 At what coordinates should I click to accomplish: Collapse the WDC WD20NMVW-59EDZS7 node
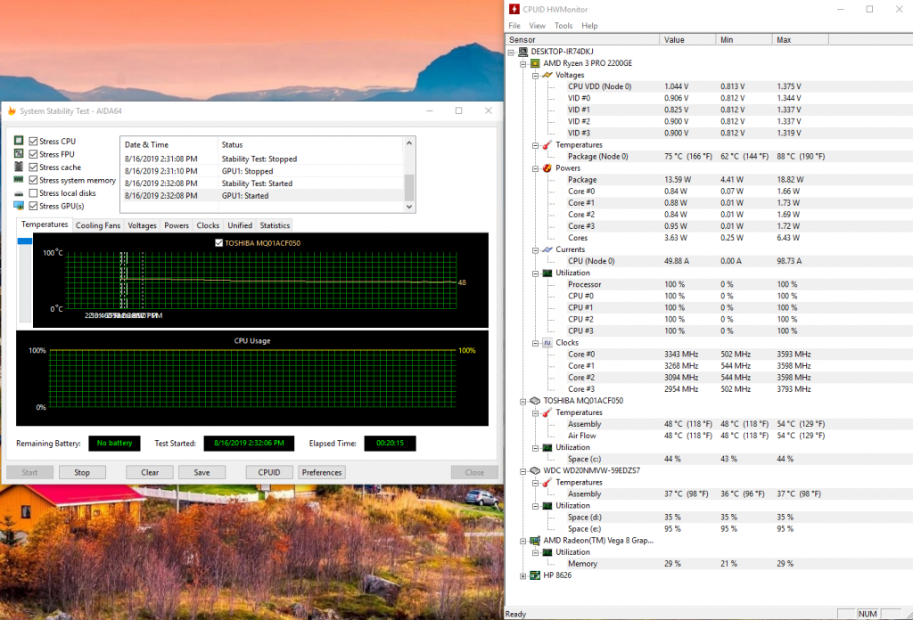pyautogui.click(x=522, y=471)
